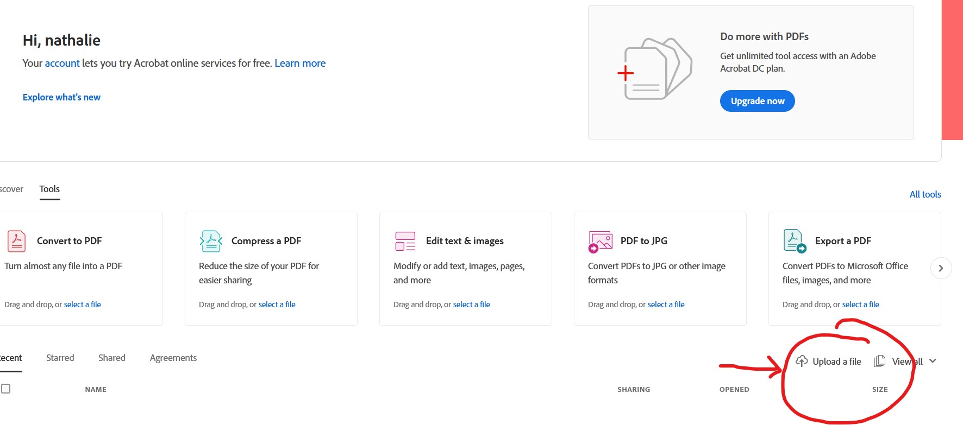This screenshot has height=425, width=963.
Task: Expand the View all dropdown chevron
Action: pos(933,361)
